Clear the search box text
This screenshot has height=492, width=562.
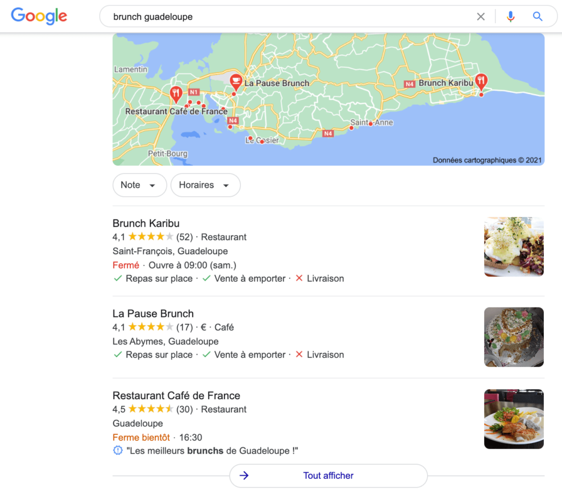pyautogui.click(x=481, y=16)
